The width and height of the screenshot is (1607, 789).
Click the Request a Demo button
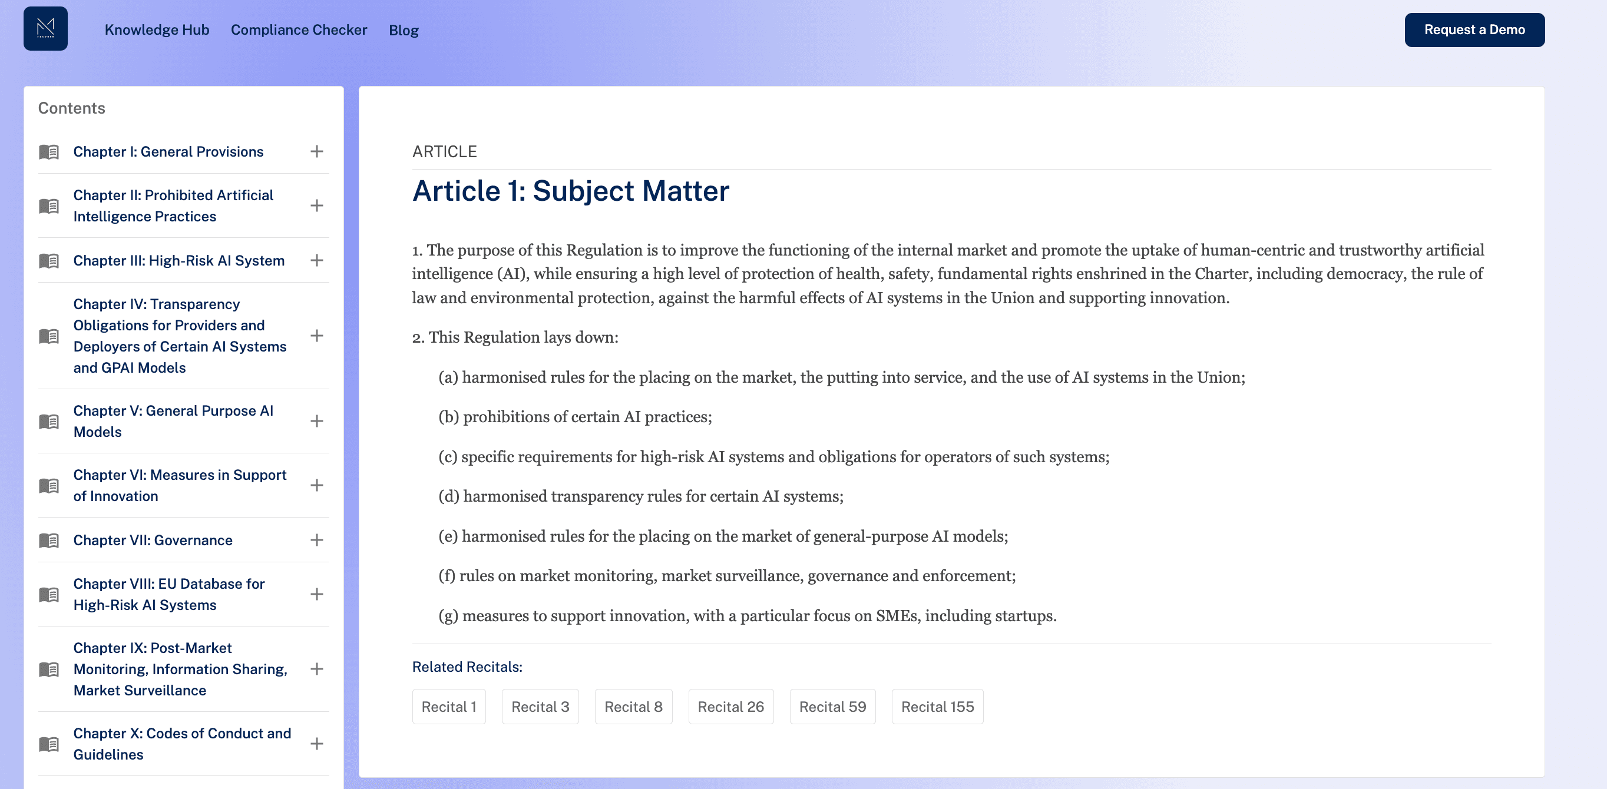click(x=1474, y=29)
